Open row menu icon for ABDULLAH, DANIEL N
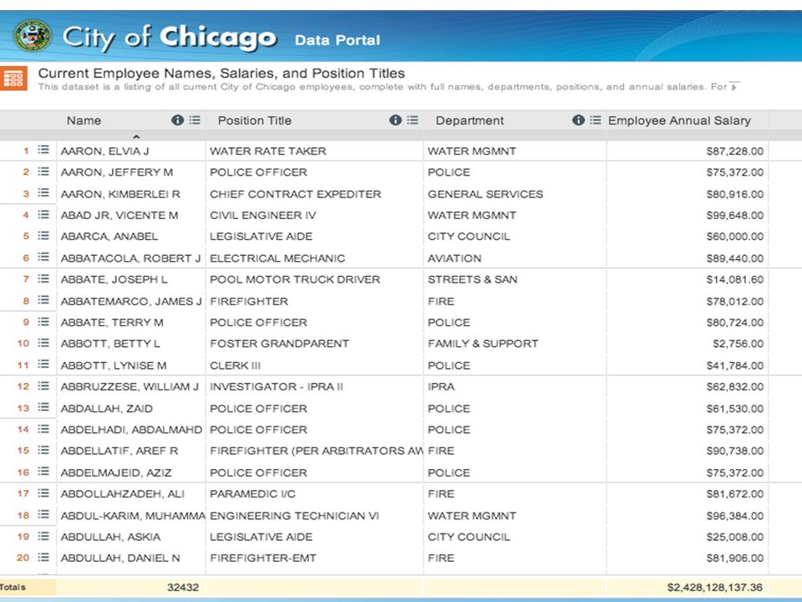This screenshot has height=602, width=802. [x=43, y=558]
